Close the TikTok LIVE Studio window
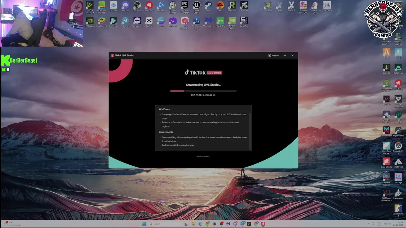Image resolution: width=406 pixels, height=228 pixels. point(292,55)
